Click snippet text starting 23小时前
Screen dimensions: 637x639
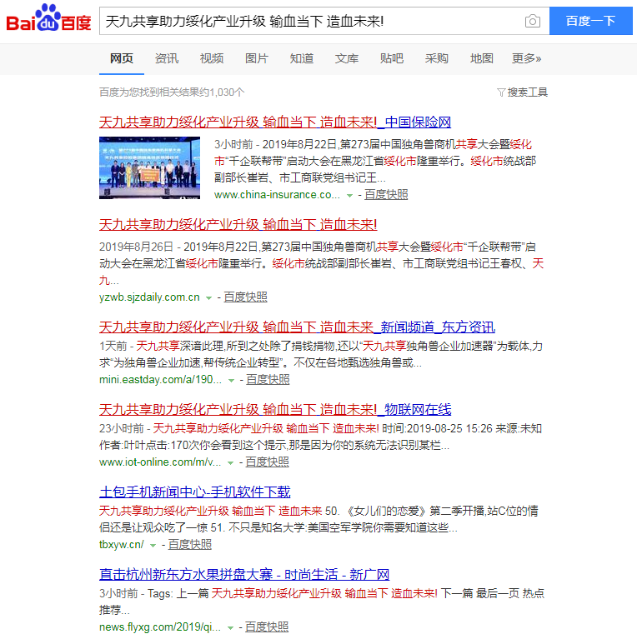320,437
